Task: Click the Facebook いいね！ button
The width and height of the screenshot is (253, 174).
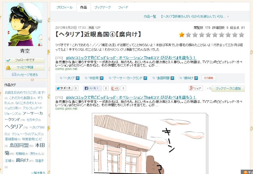Action: [92, 88]
